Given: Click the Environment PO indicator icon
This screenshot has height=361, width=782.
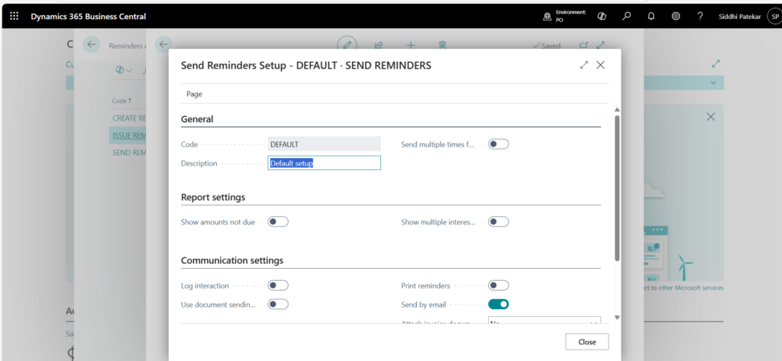Looking at the screenshot, I should coord(547,17).
